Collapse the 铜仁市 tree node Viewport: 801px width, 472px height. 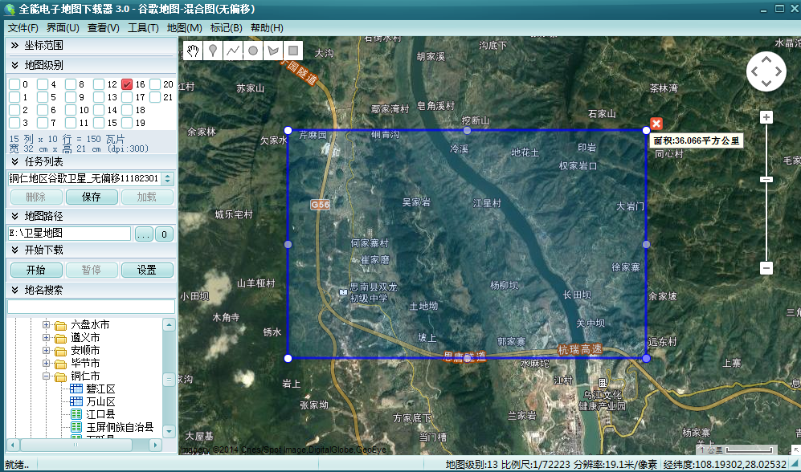46,376
